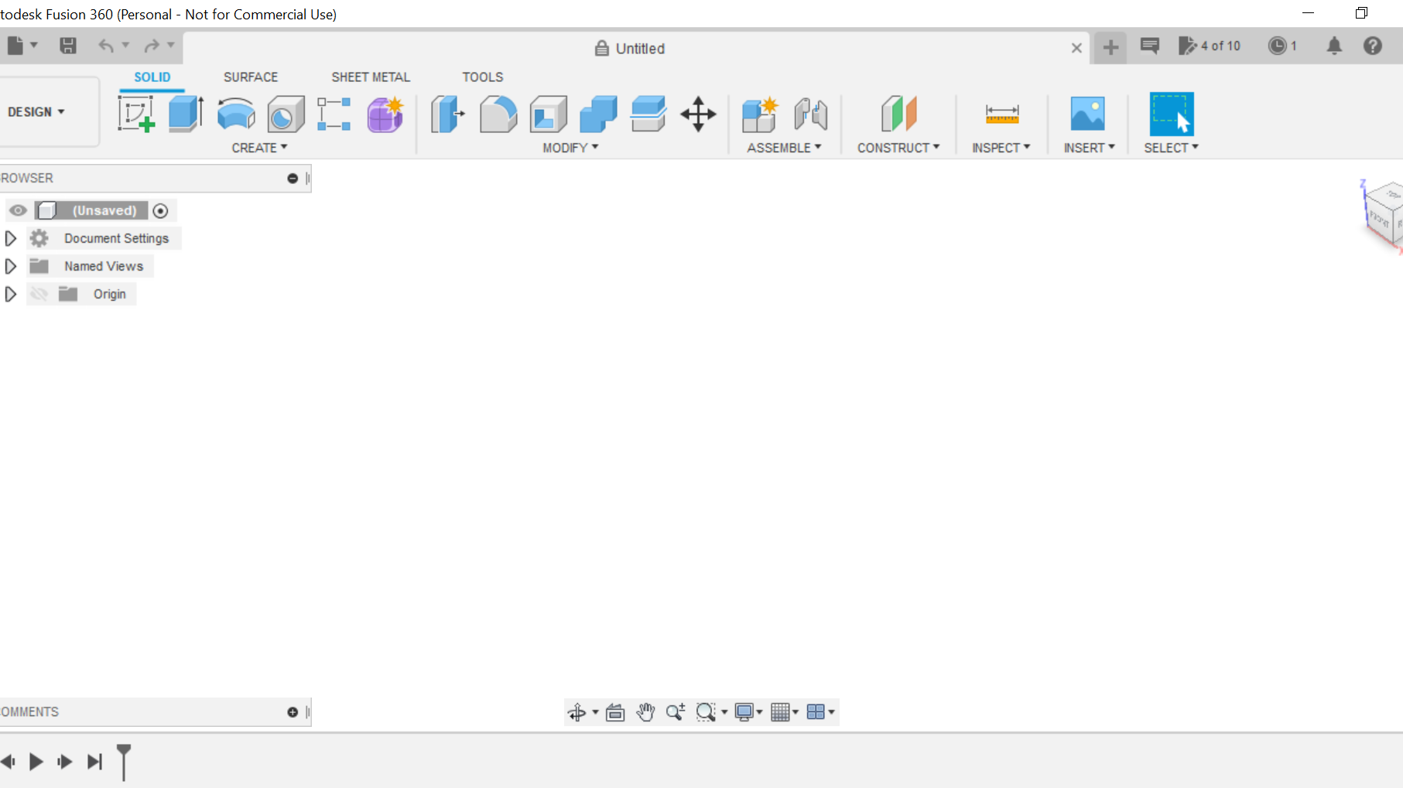Close the Untitled document tab
Viewport: 1403px width, 788px height.
[x=1076, y=48]
